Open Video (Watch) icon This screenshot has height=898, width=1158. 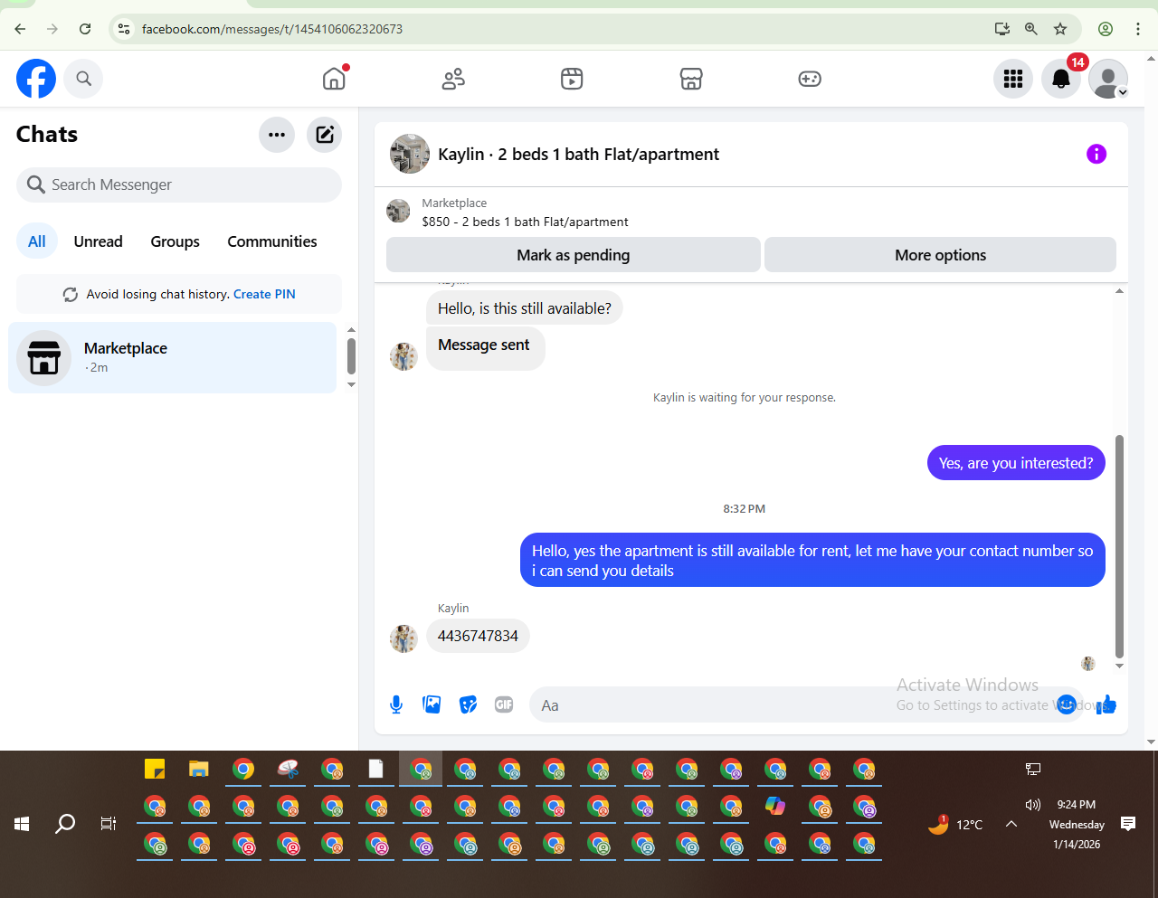click(x=572, y=79)
